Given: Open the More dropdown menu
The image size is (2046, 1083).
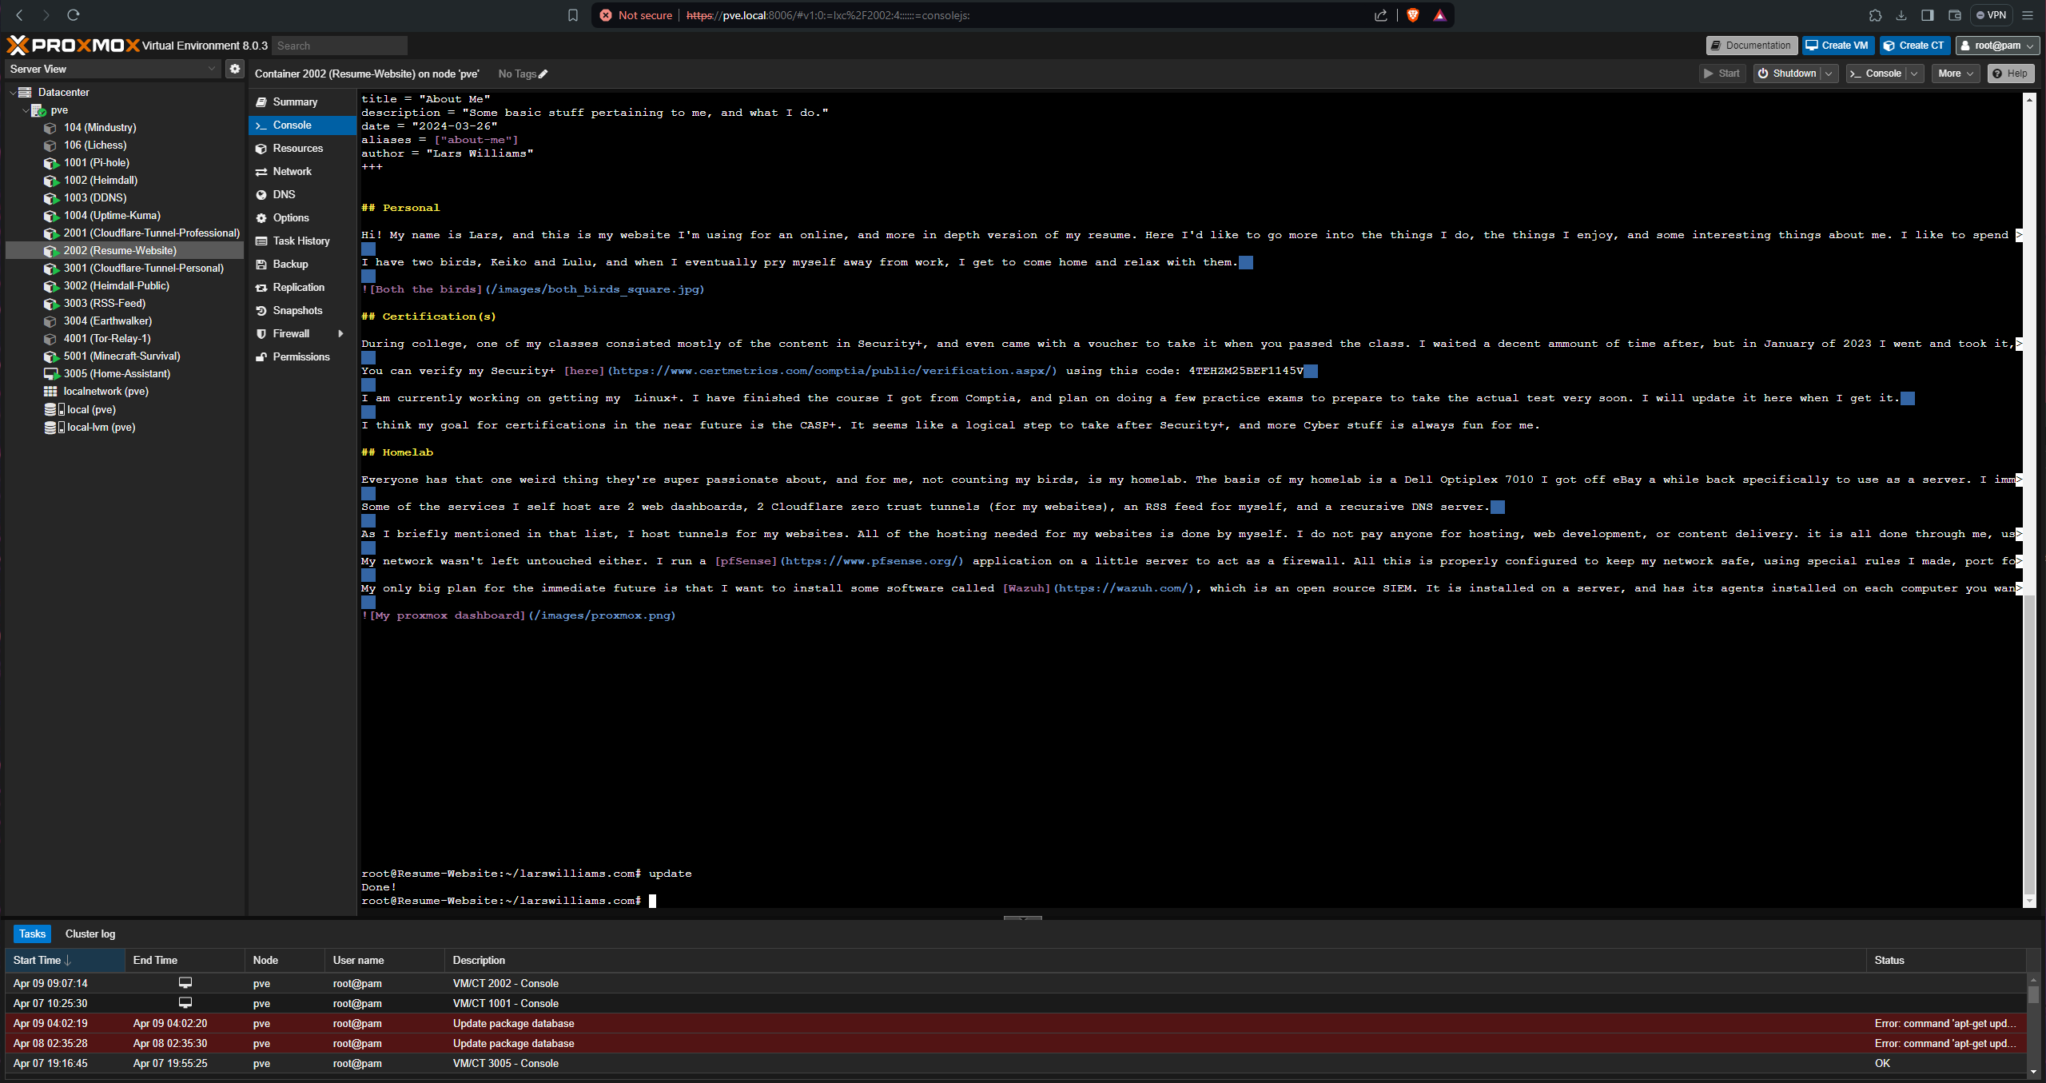Looking at the screenshot, I should point(1955,74).
